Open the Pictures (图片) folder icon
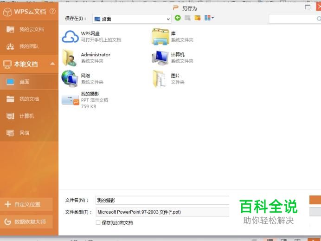 [x=159, y=78]
